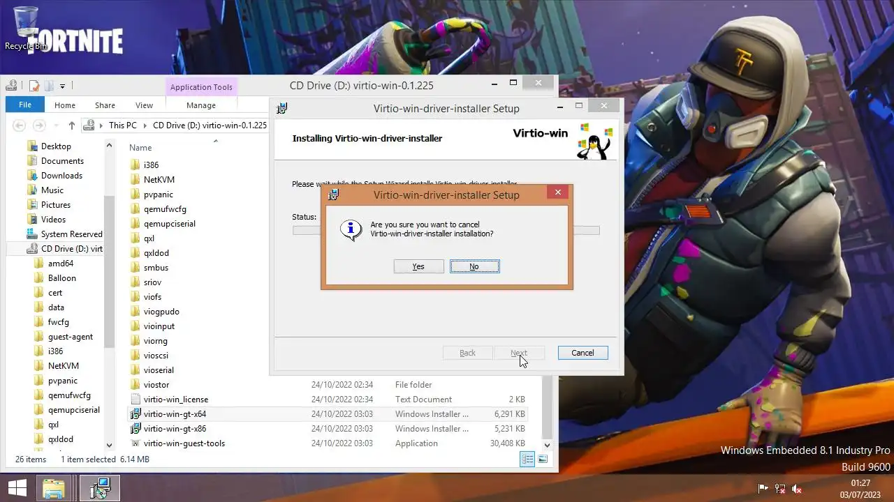Click This PC in the address bar
This screenshot has height=502, width=894.
(x=123, y=125)
